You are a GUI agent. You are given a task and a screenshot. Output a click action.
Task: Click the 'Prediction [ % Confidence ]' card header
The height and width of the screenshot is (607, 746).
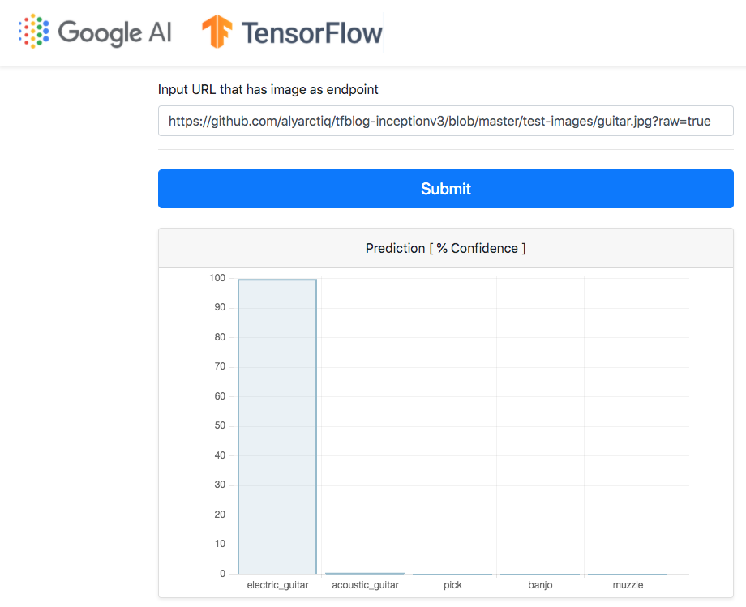pos(445,248)
